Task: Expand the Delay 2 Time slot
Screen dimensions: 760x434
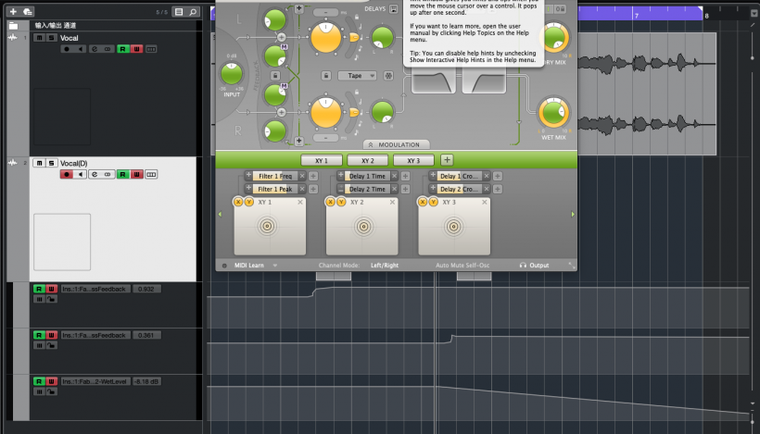Action: click(x=341, y=188)
